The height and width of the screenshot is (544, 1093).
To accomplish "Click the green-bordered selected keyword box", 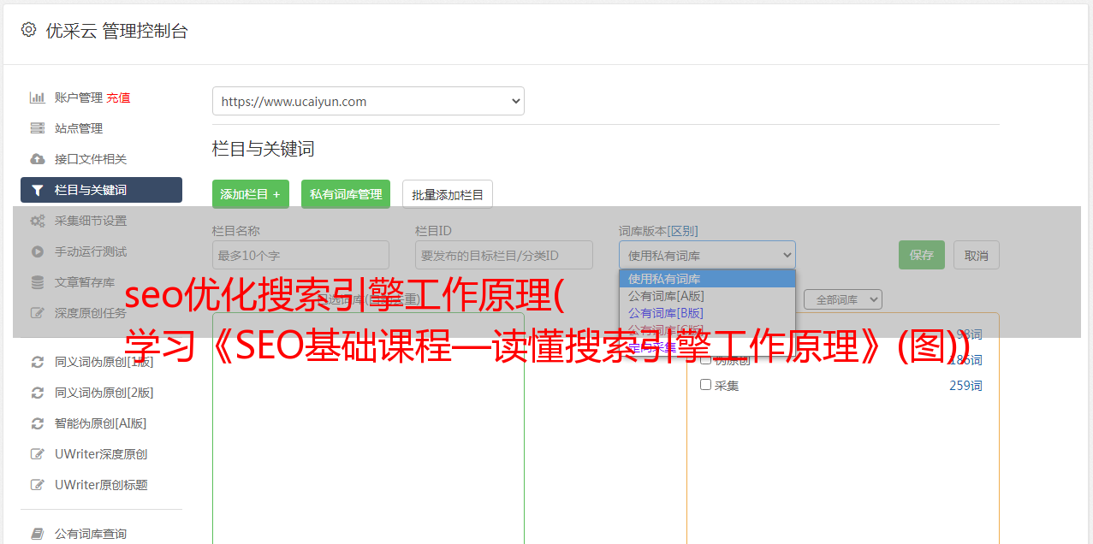I will tap(368, 428).
